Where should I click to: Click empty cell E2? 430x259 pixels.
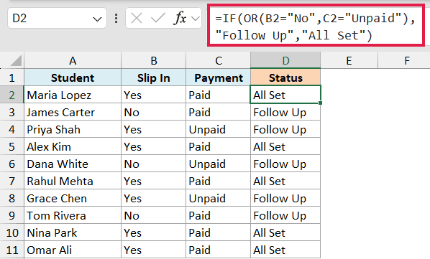pos(349,95)
